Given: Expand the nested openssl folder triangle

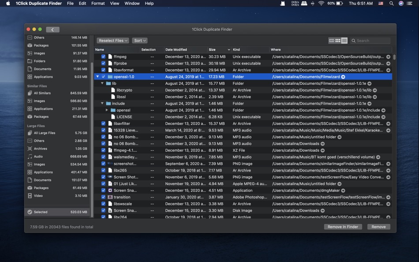Looking at the screenshot, I should point(107,110).
